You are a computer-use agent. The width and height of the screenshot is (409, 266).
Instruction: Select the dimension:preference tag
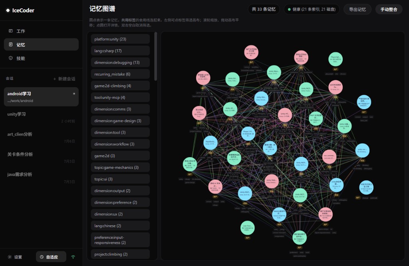(120, 202)
